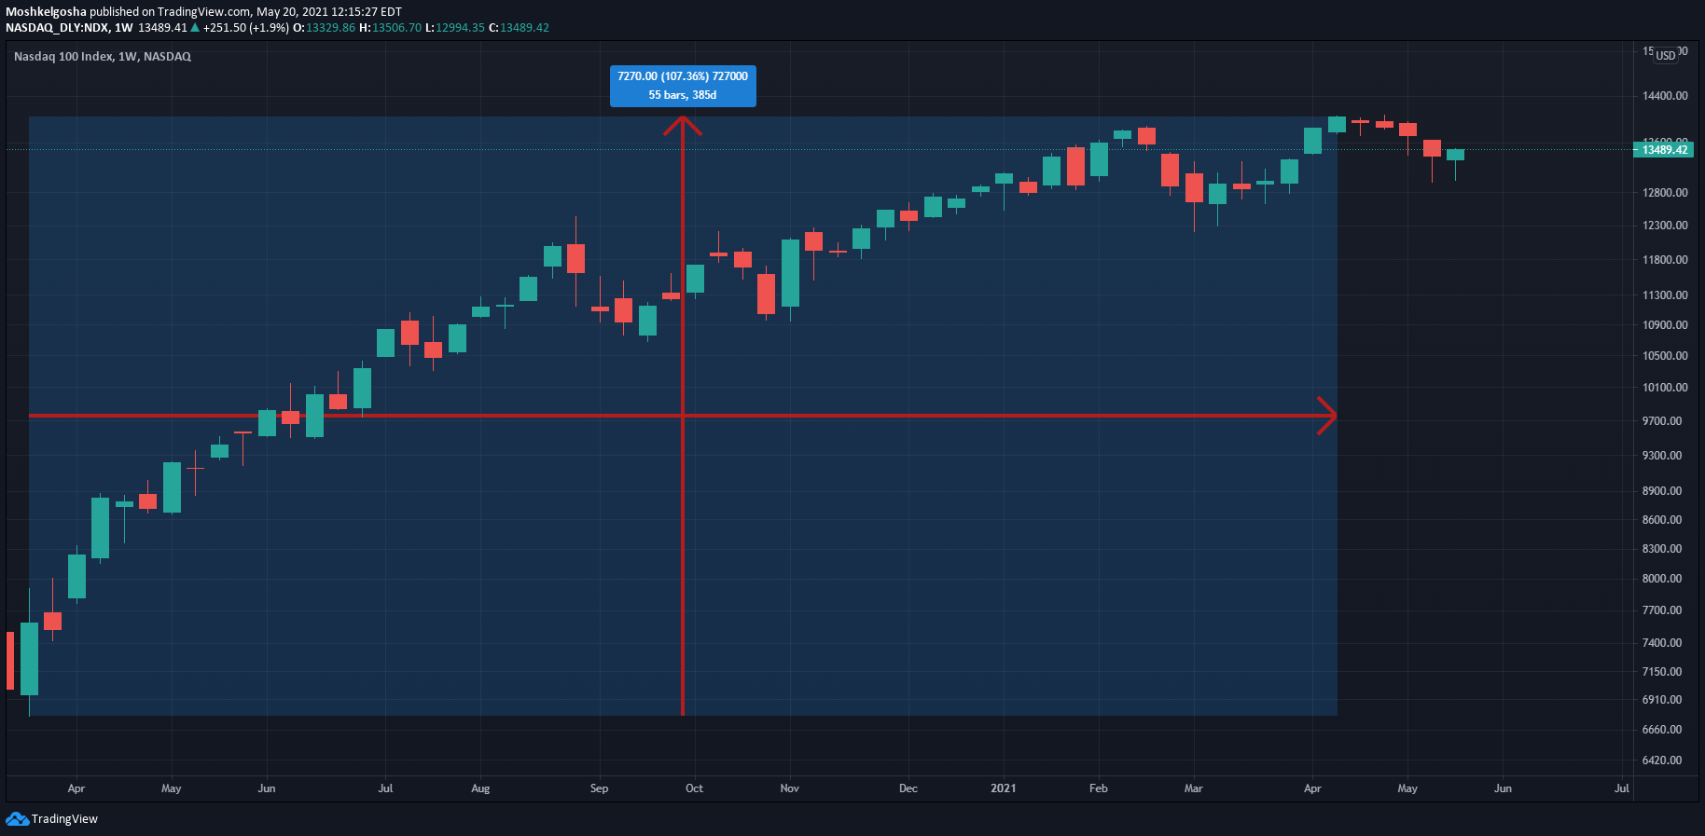Click the 10100.00 price axis label
The image size is (1705, 836).
1665,388
